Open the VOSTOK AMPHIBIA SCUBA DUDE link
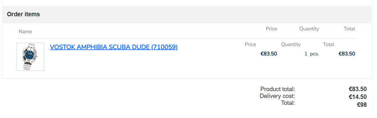The image size is (377, 118). click(114, 47)
